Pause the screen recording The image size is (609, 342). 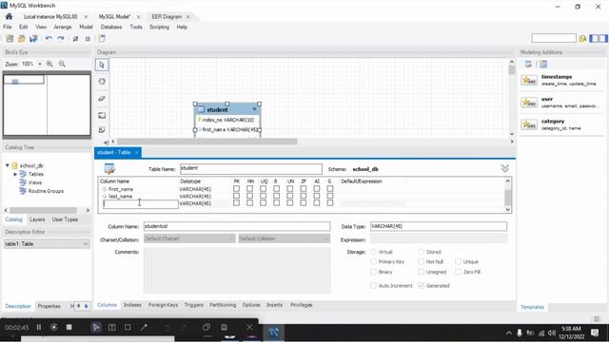coord(39,327)
